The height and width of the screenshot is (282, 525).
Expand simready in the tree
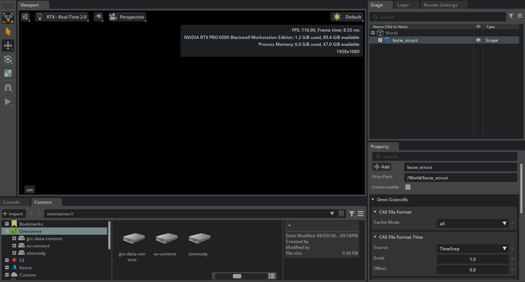coord(14,253)
